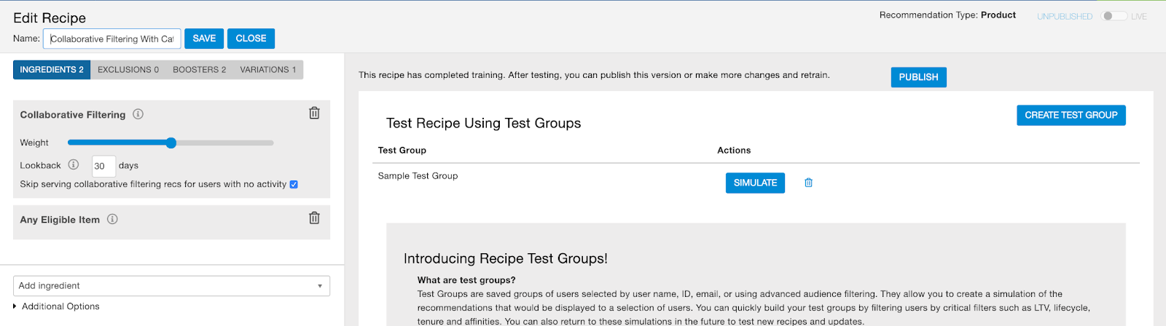
Task: Show info for Any Eligible Item
Action: [x=112, y=219]
